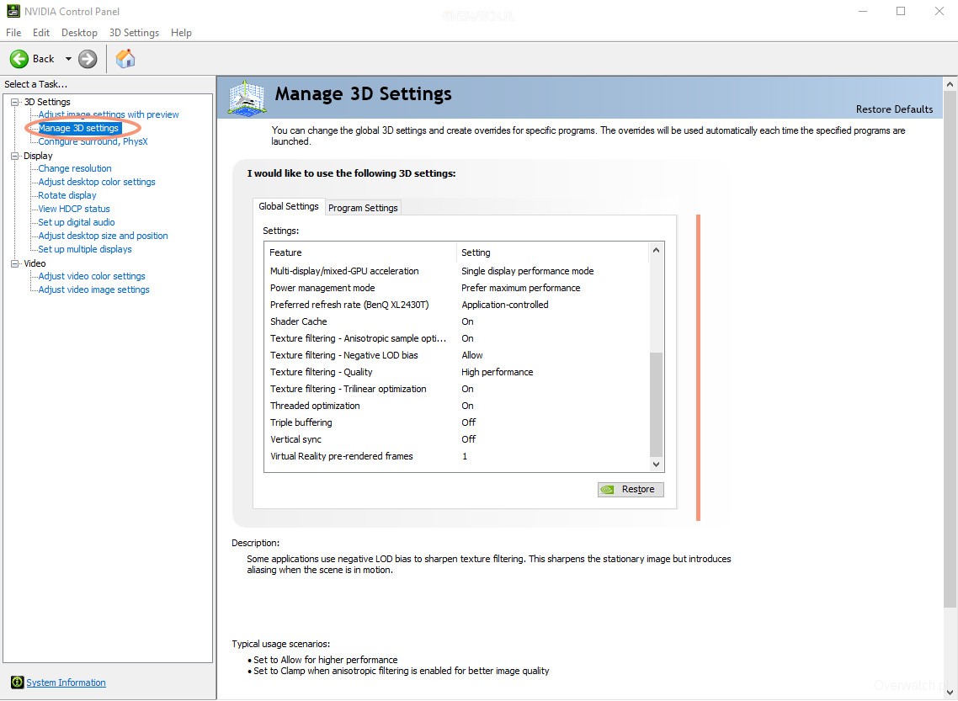The width and height of the screenshot is (958, 701).
Task: Click the Restore Defaults link
Action: click(894, 109)
